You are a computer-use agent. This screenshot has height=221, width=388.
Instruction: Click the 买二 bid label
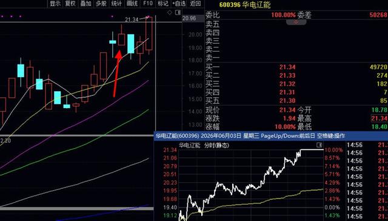213,75
